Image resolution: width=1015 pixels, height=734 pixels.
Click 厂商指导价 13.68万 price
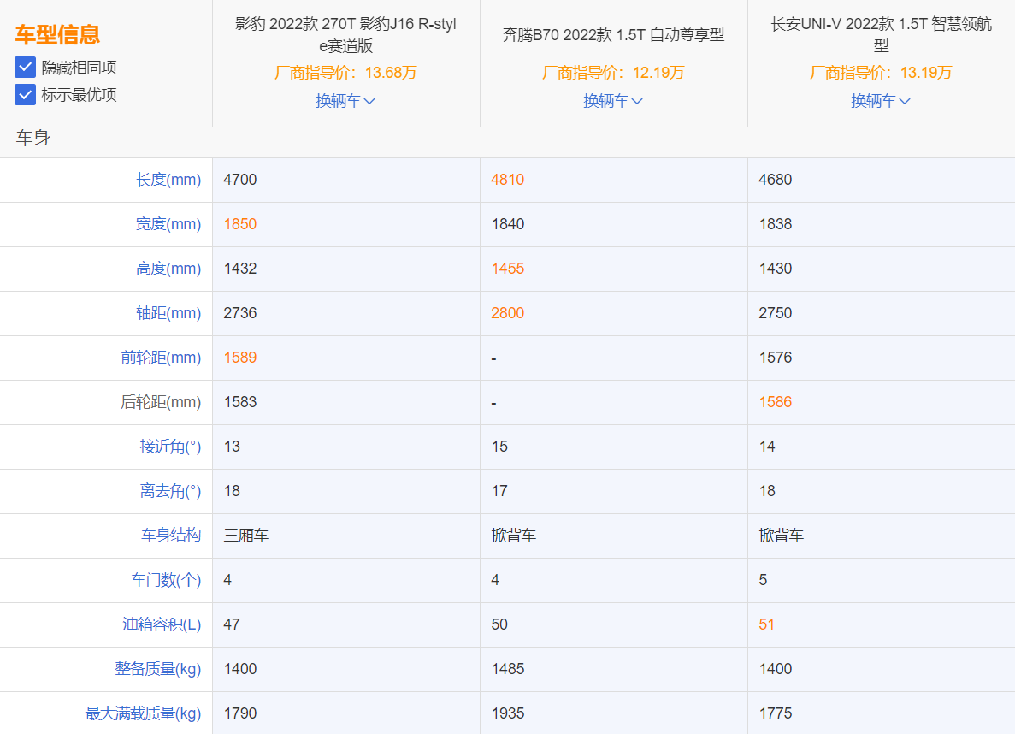point(345,73)
